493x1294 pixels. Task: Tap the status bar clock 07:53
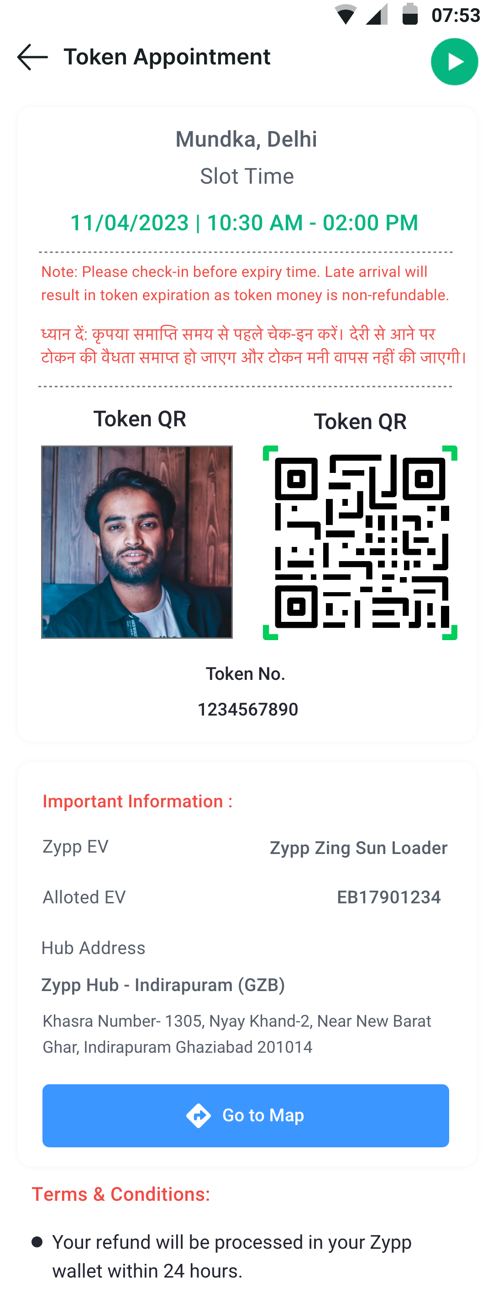click(x=456, y=15)
